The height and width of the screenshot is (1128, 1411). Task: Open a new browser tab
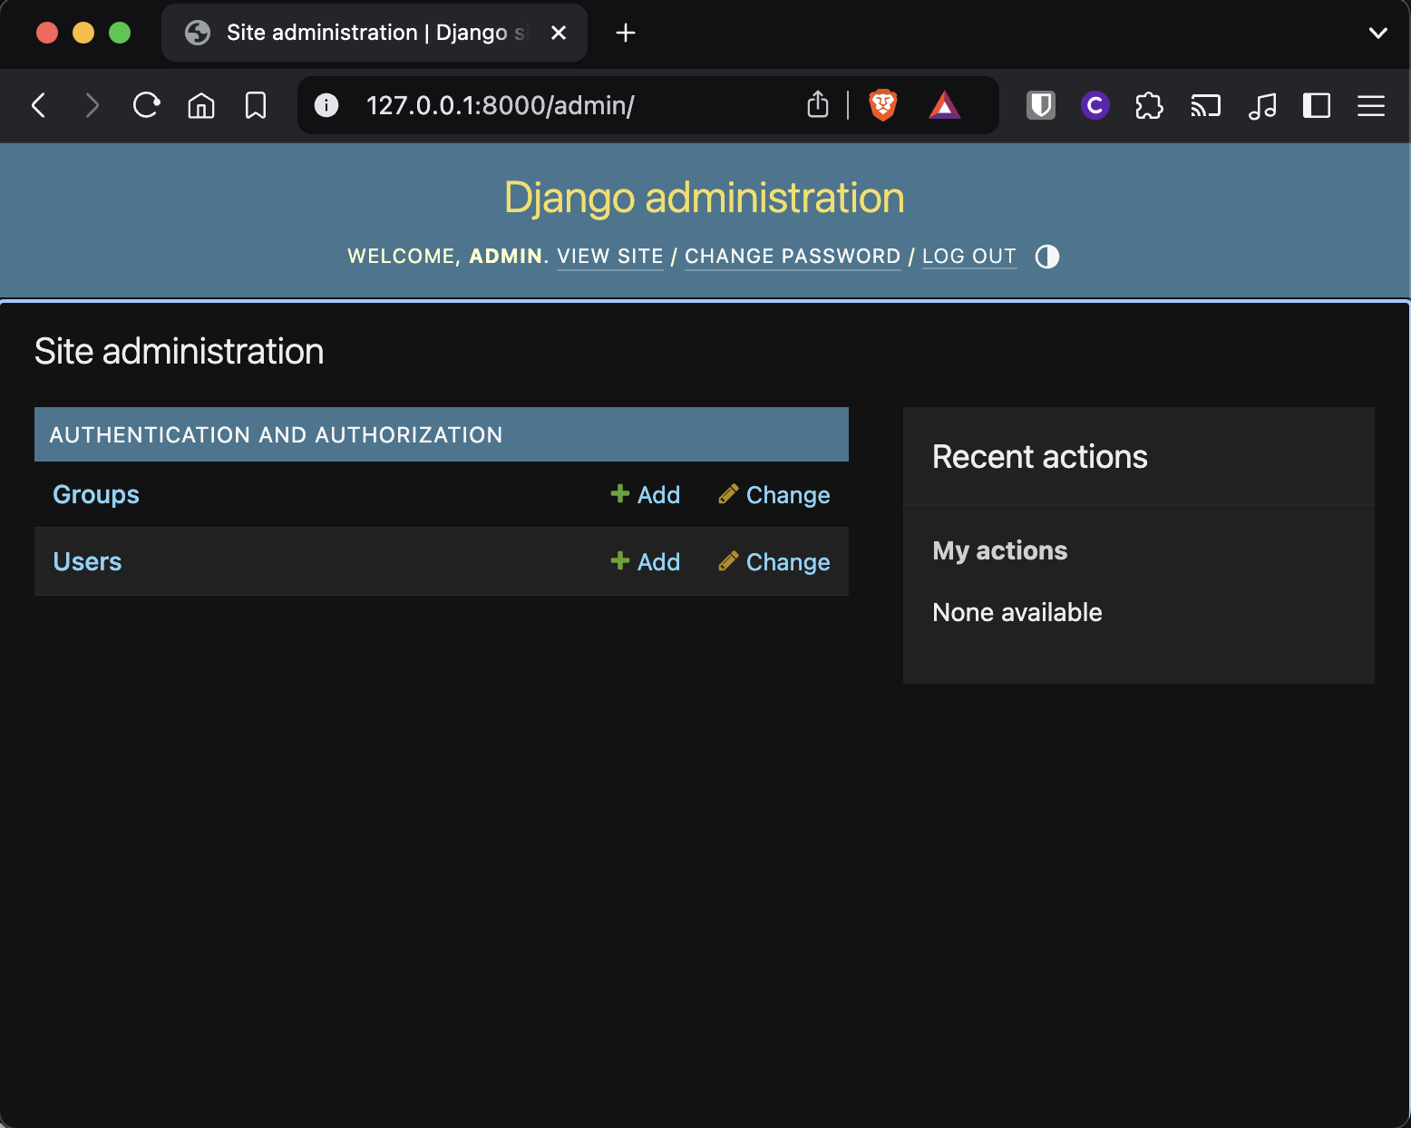pos(625,33)
